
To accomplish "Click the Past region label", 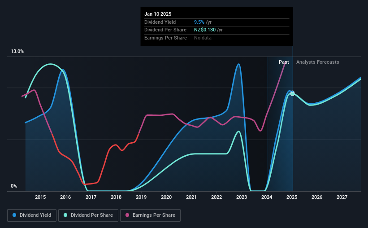I will (x=284, y=62).
